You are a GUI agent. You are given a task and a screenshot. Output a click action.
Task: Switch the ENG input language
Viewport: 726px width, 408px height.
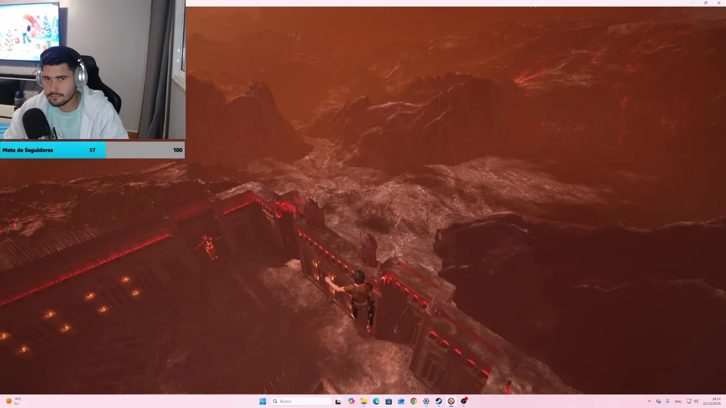point(678,401)
